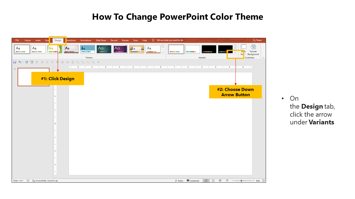This screenshot has height=199, width=355.
Task: Click the Redo/Repeat icon
Action: click(27, 62)
